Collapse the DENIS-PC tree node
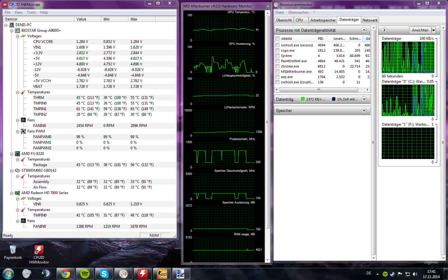 pyautogui.click(x=6, y=25)
